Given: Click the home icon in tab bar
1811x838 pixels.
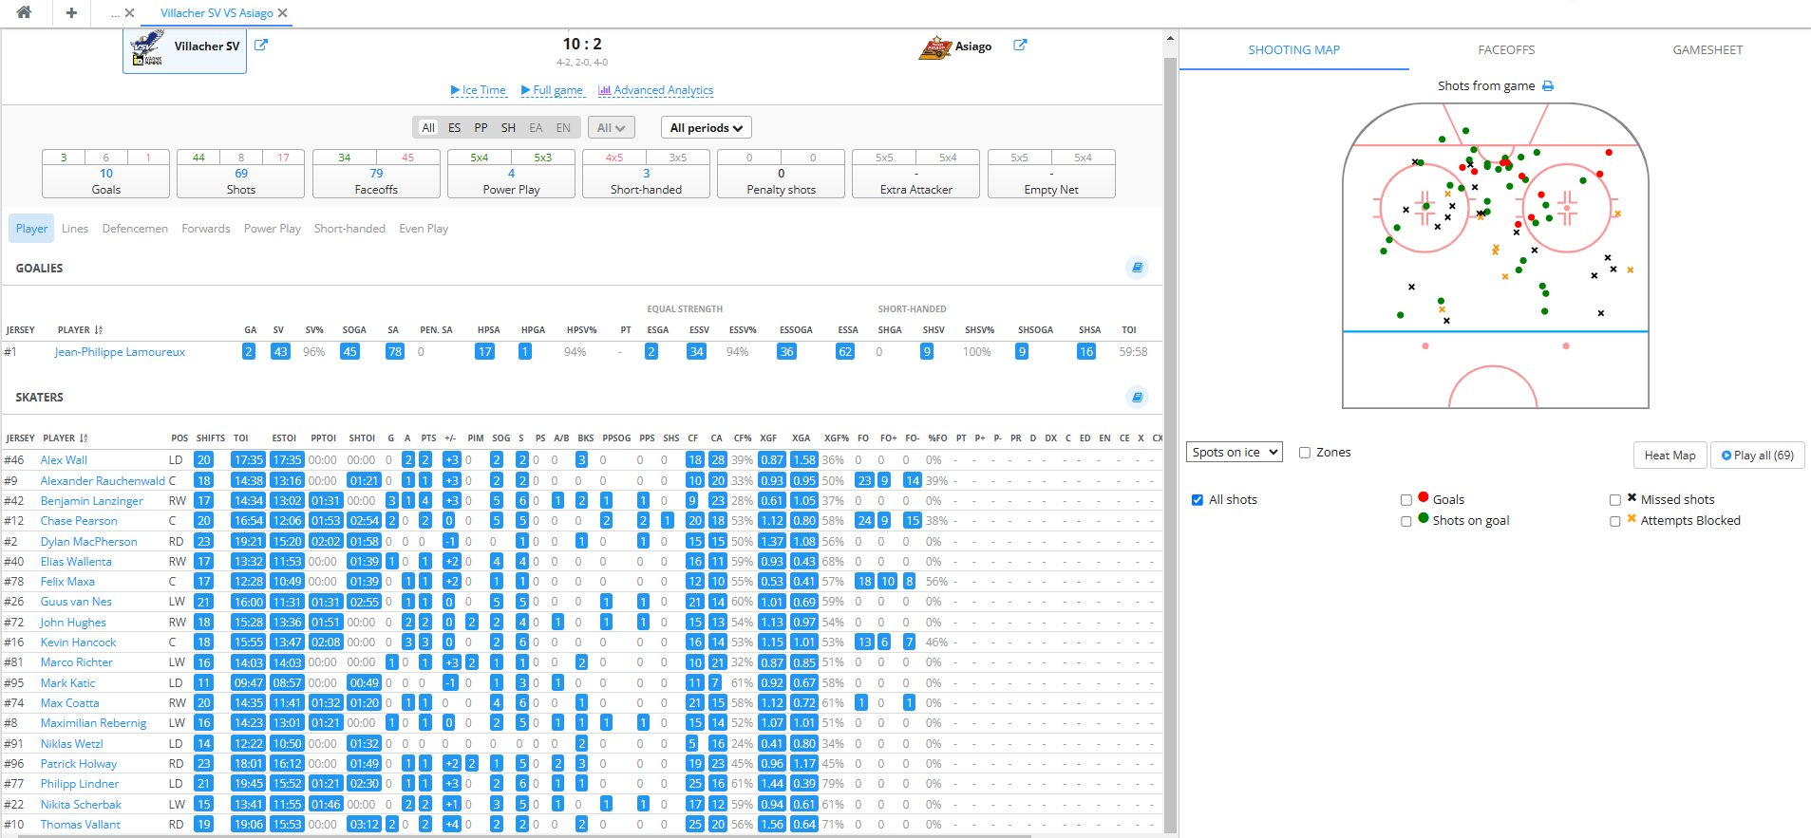Looking at the screenshot, I should (x=24, y=12).
